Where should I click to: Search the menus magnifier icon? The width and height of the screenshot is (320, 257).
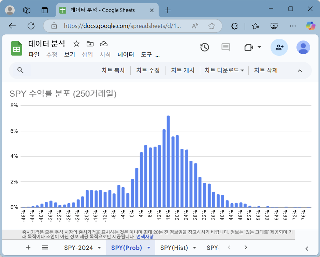[20, 70]
